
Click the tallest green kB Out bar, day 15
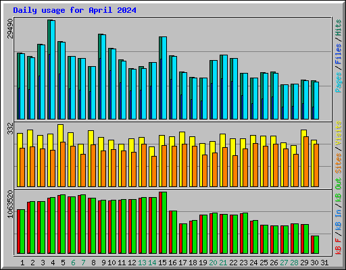pyautogui.click(x=164, y=223)
